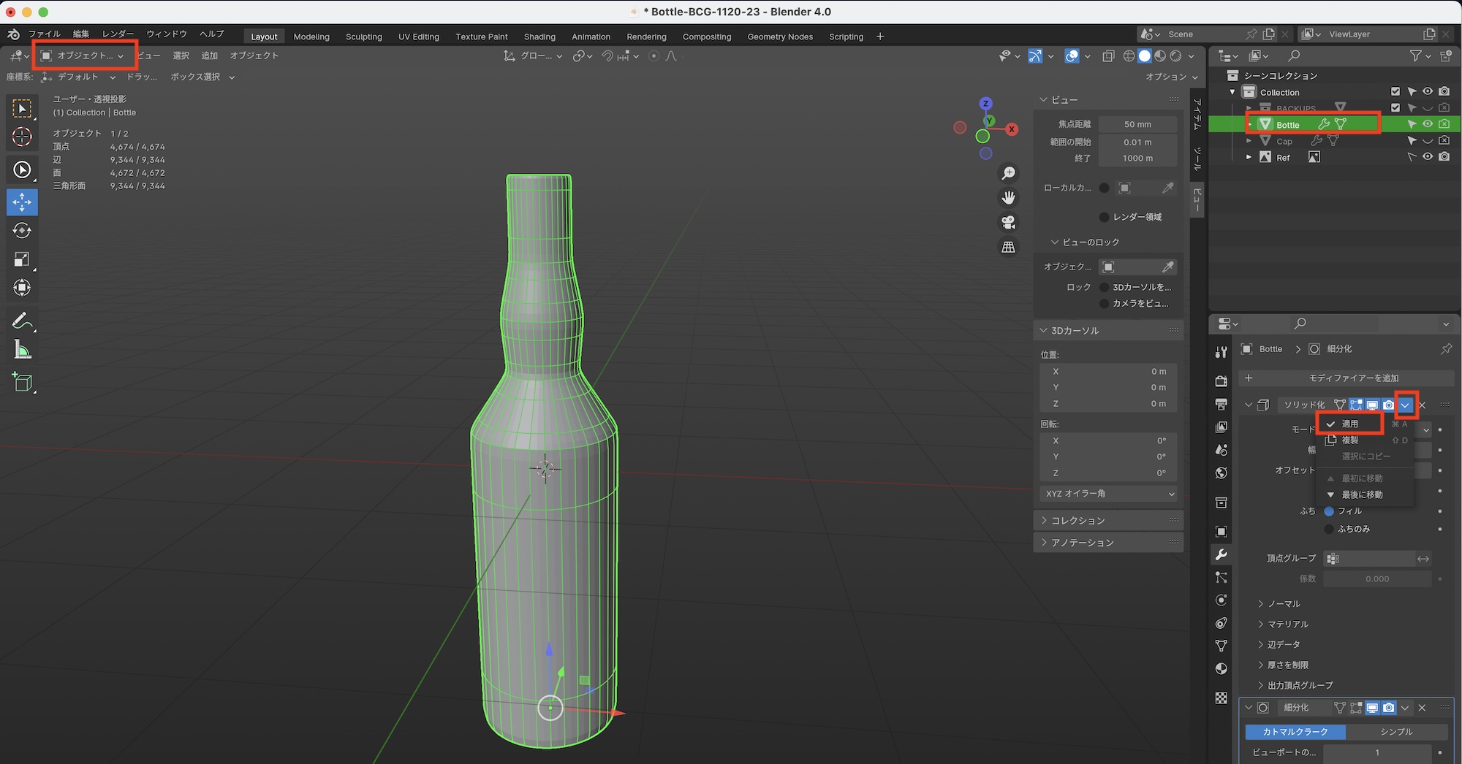
Task: Toggle camera view icon in viewport
Action: pos(1008,222)
